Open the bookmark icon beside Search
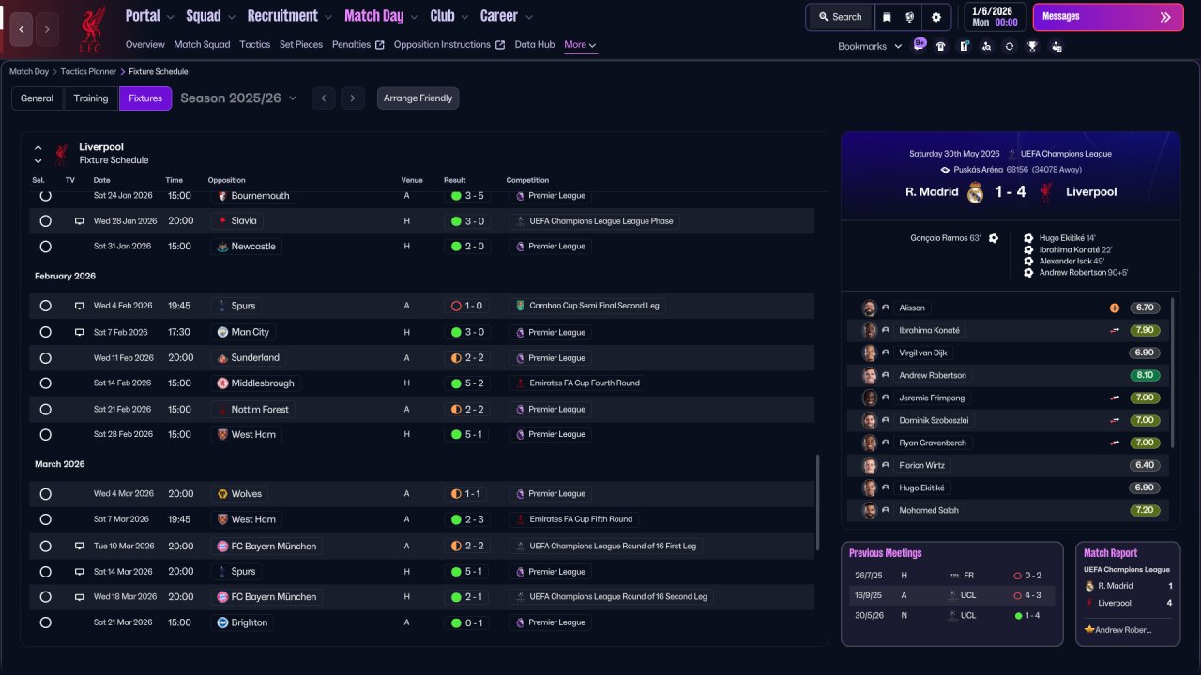The height and width of the screenshot is (675, 1201). (x=887, y=17)
